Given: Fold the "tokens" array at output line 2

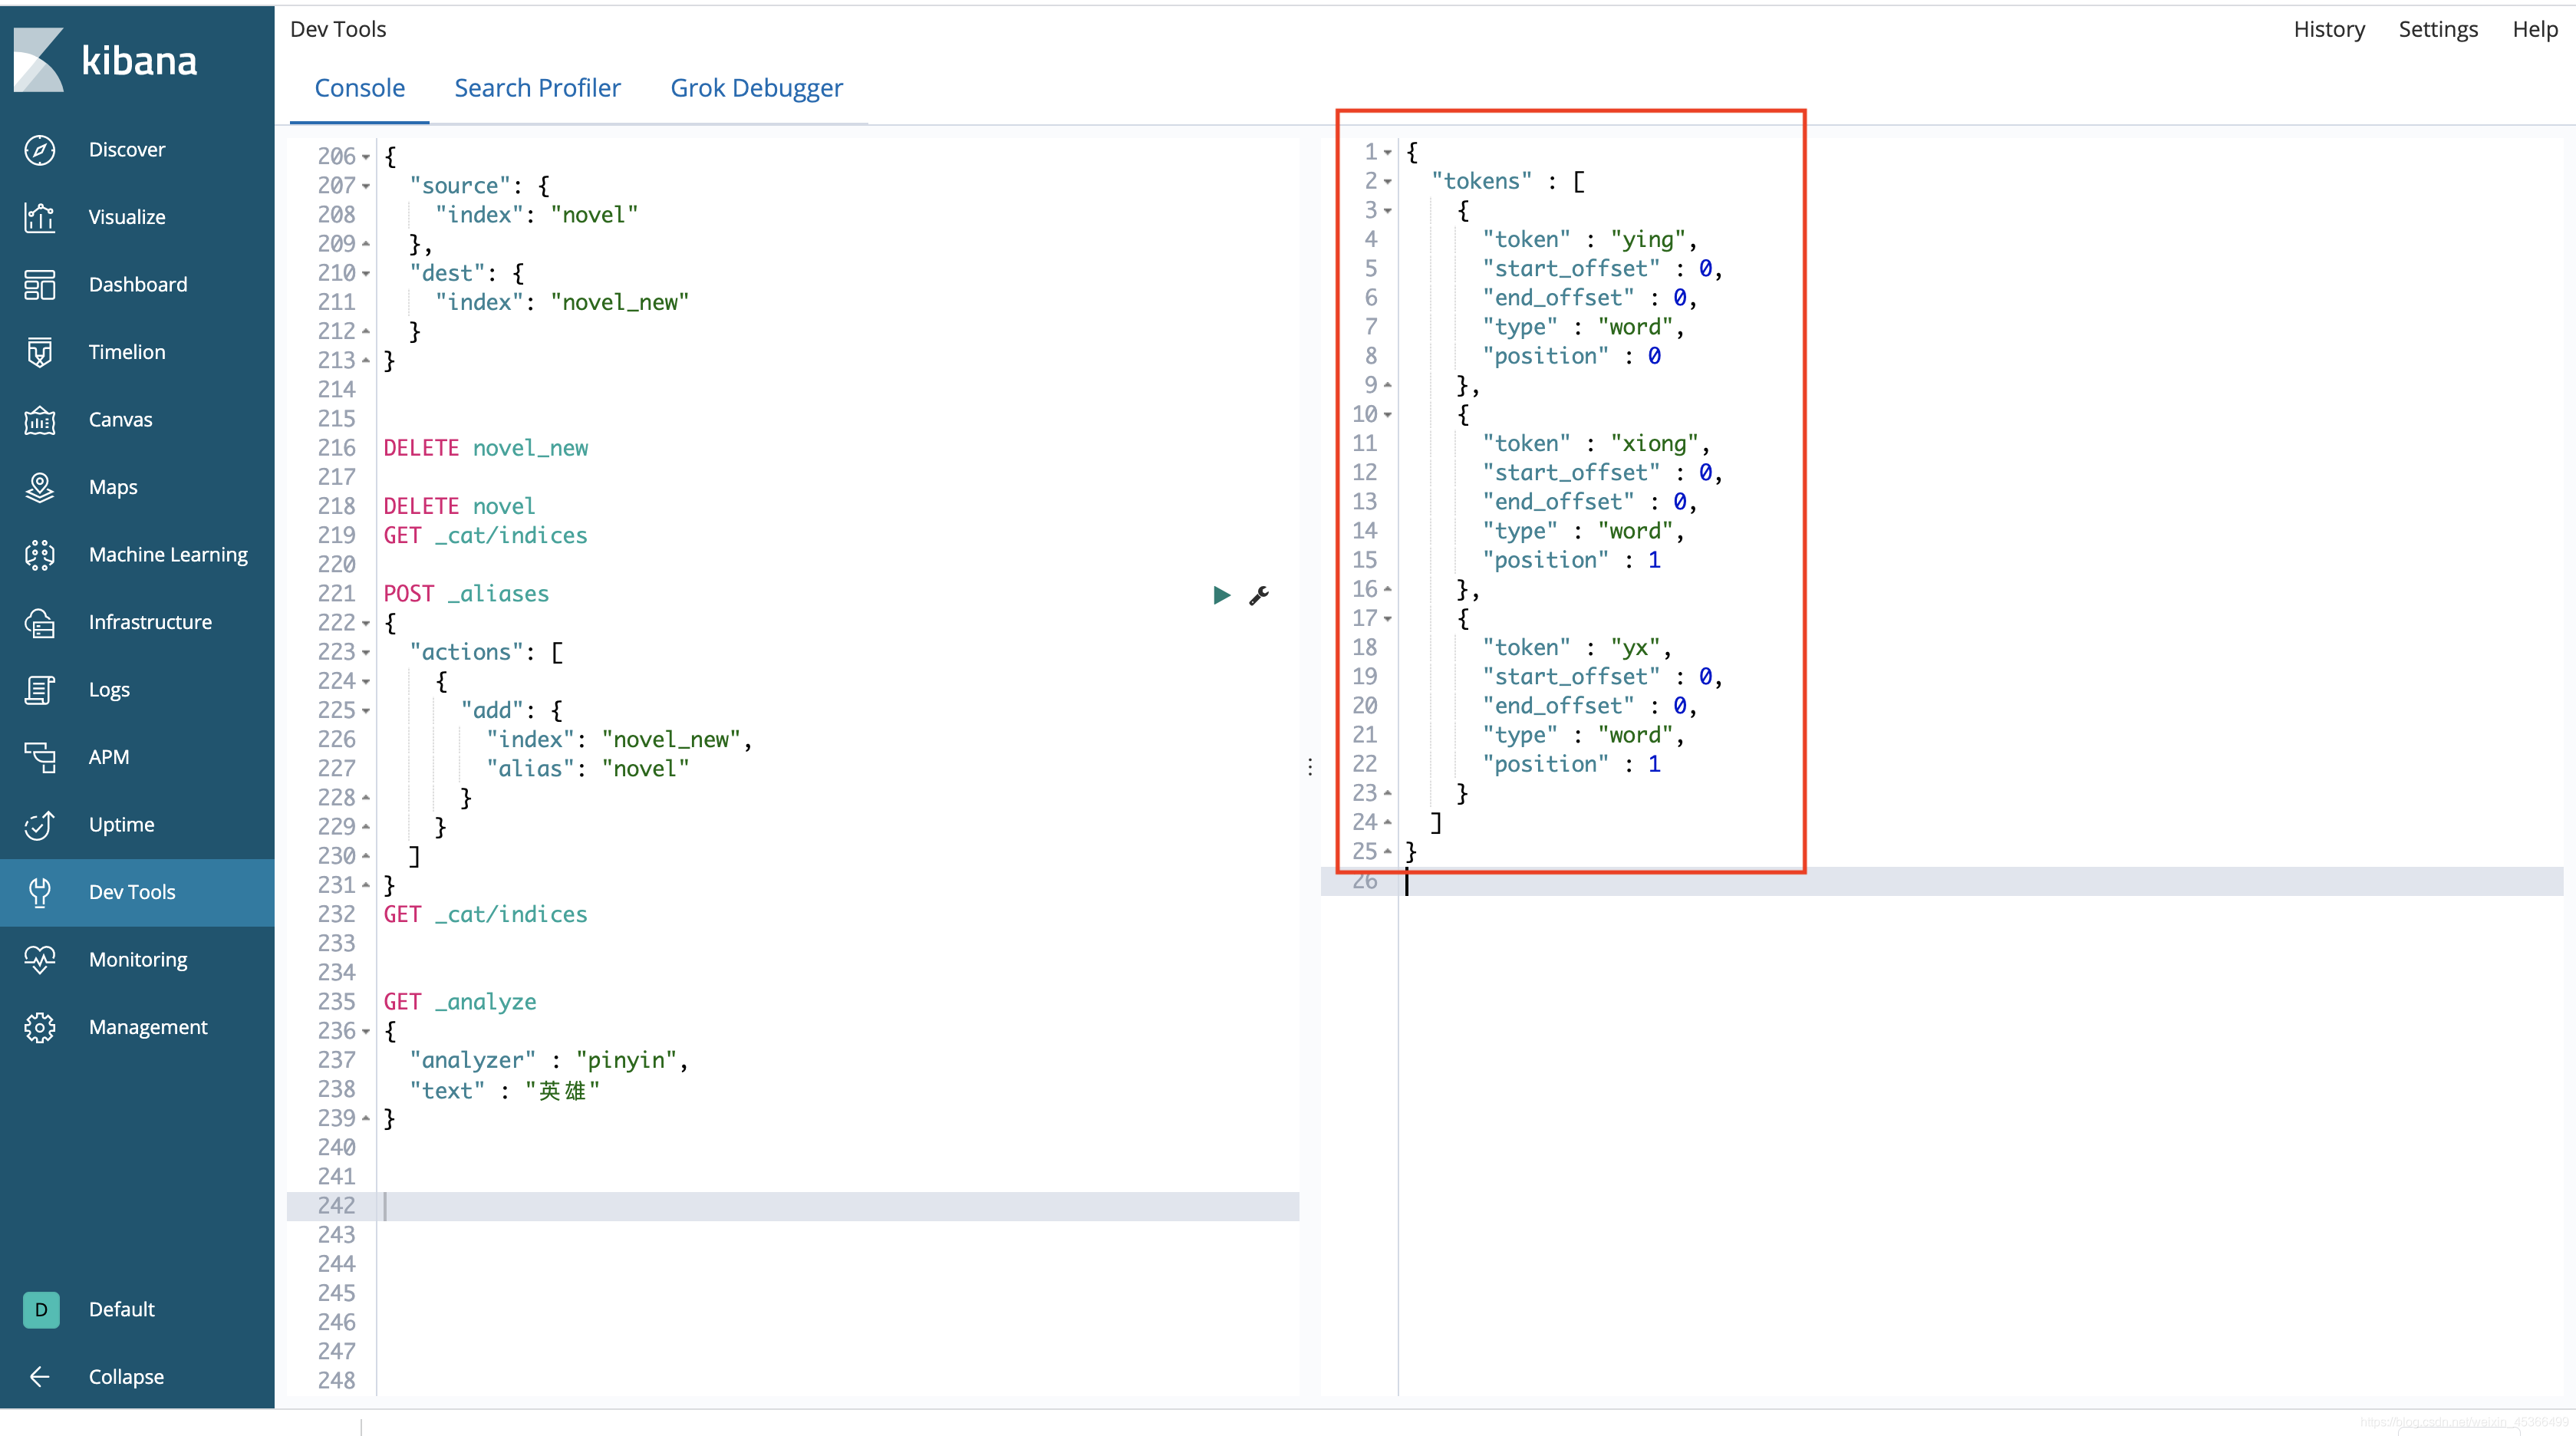Looking at the screenshot, I should (x=1388, y=182).
